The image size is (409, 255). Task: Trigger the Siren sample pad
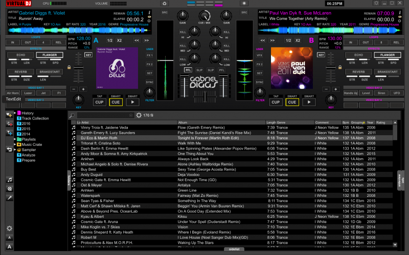click(x=381, y=93)
